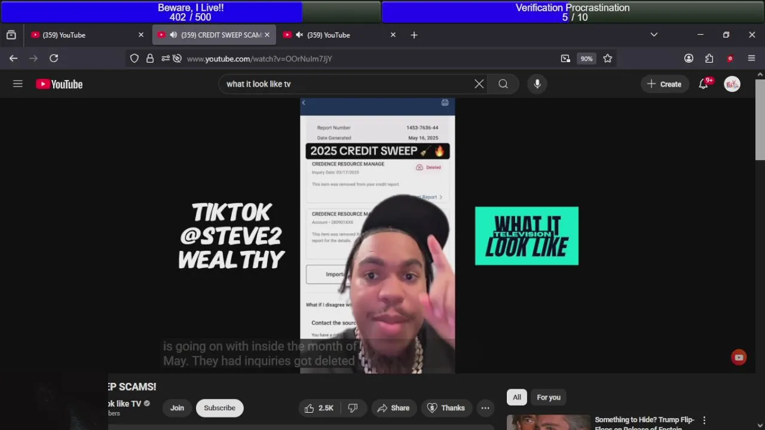Click the page vertical scrollbar thumb
This screenshot has height=430, width=765.
(x=760, y=119)
